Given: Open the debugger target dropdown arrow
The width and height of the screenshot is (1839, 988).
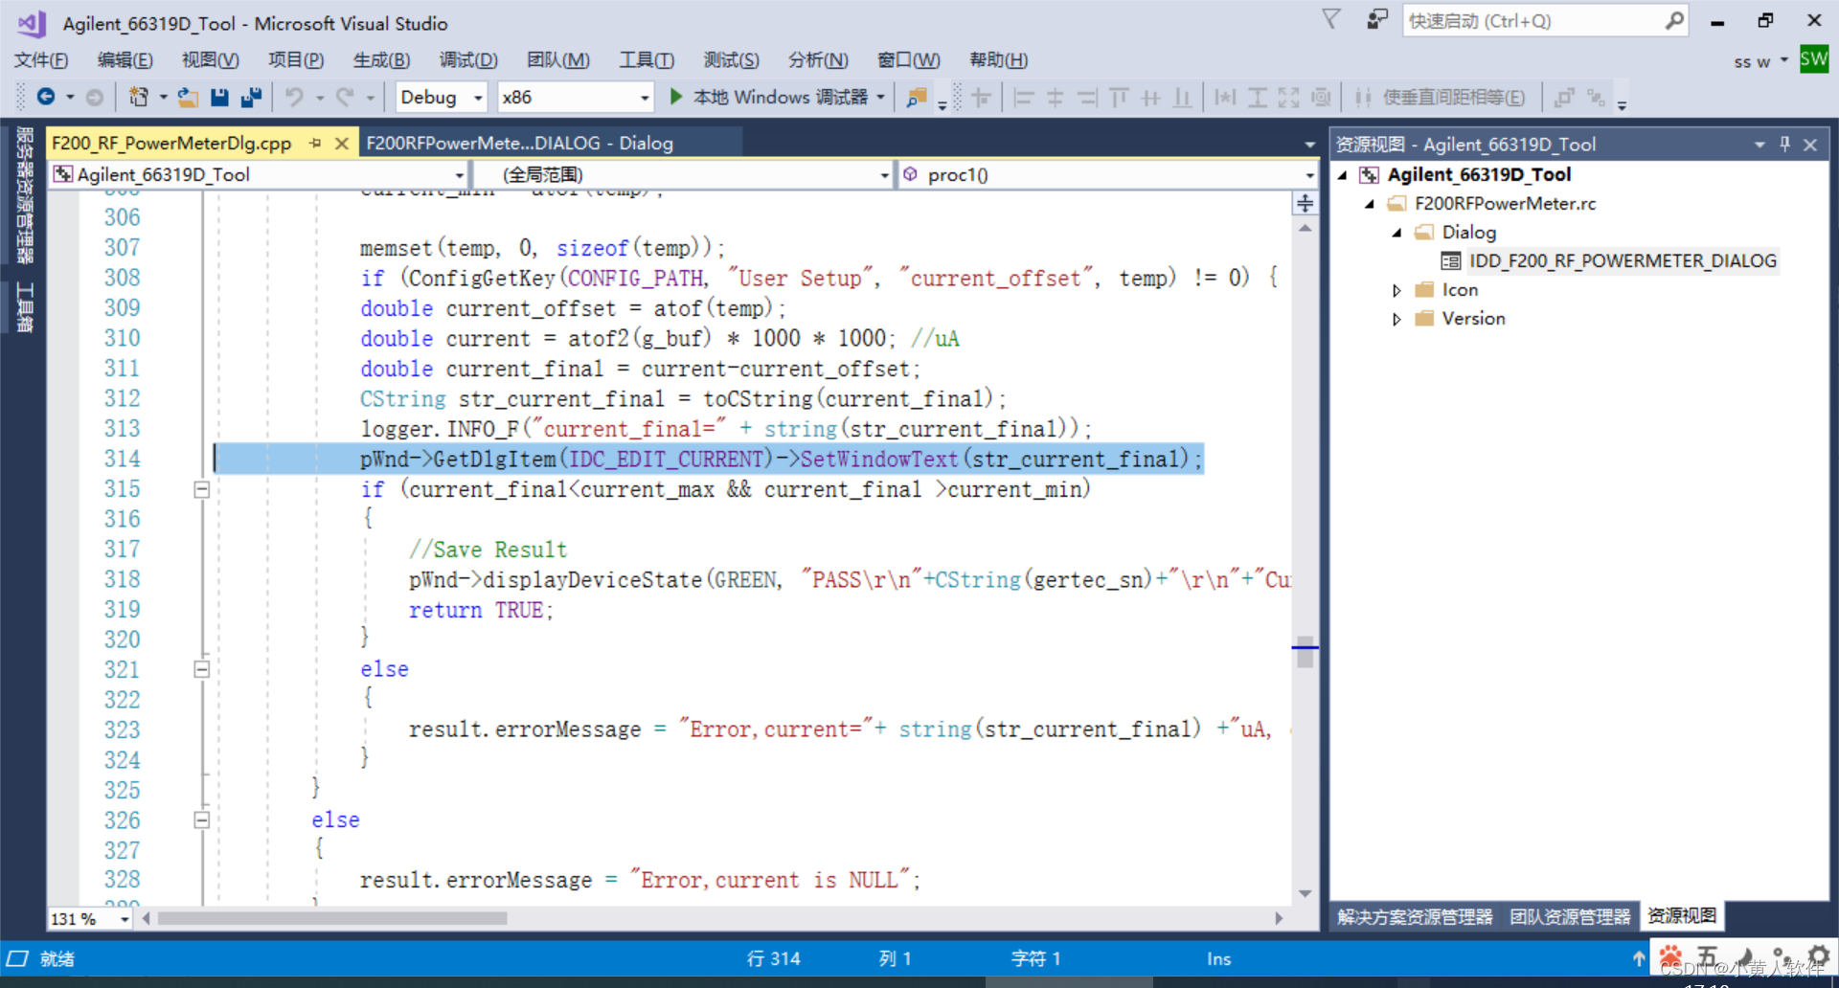Looking at the screenshot, I should pyautogui.click(x=881, y=97).
